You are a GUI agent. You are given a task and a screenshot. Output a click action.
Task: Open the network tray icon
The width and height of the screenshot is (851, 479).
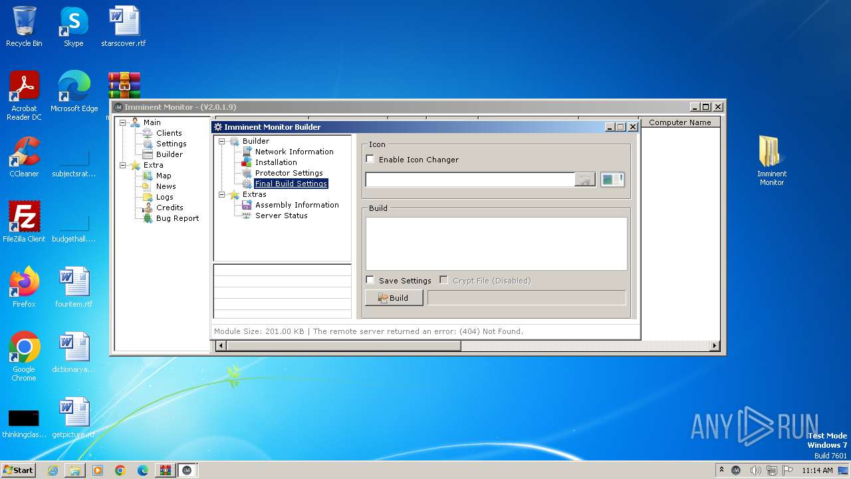(x=772, y=470)
